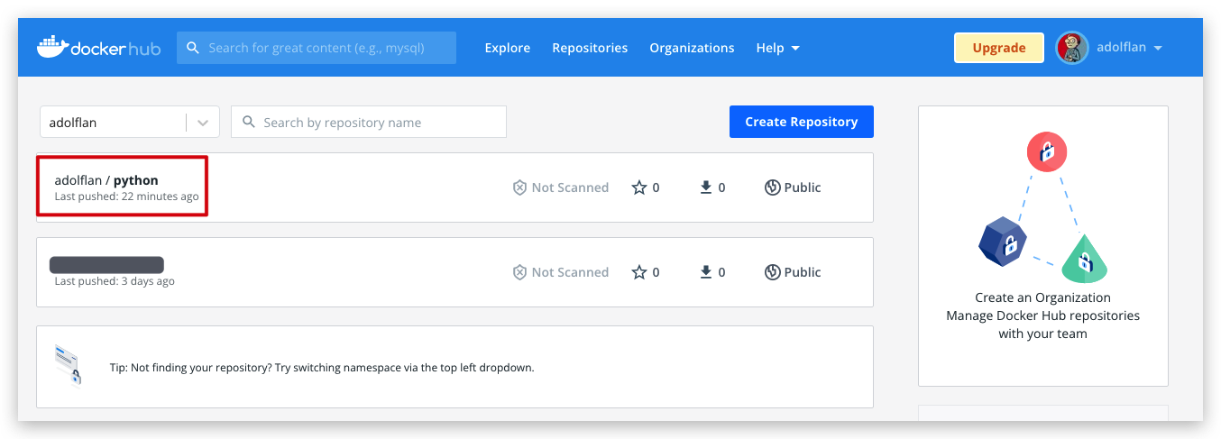
Task: Click 'Not Scanned' text in python row
Action: coord(570,187)
